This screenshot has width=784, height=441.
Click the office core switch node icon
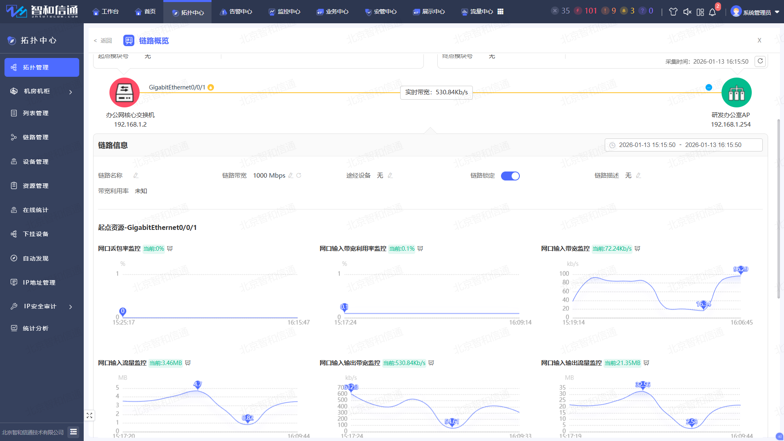(125, 93)
